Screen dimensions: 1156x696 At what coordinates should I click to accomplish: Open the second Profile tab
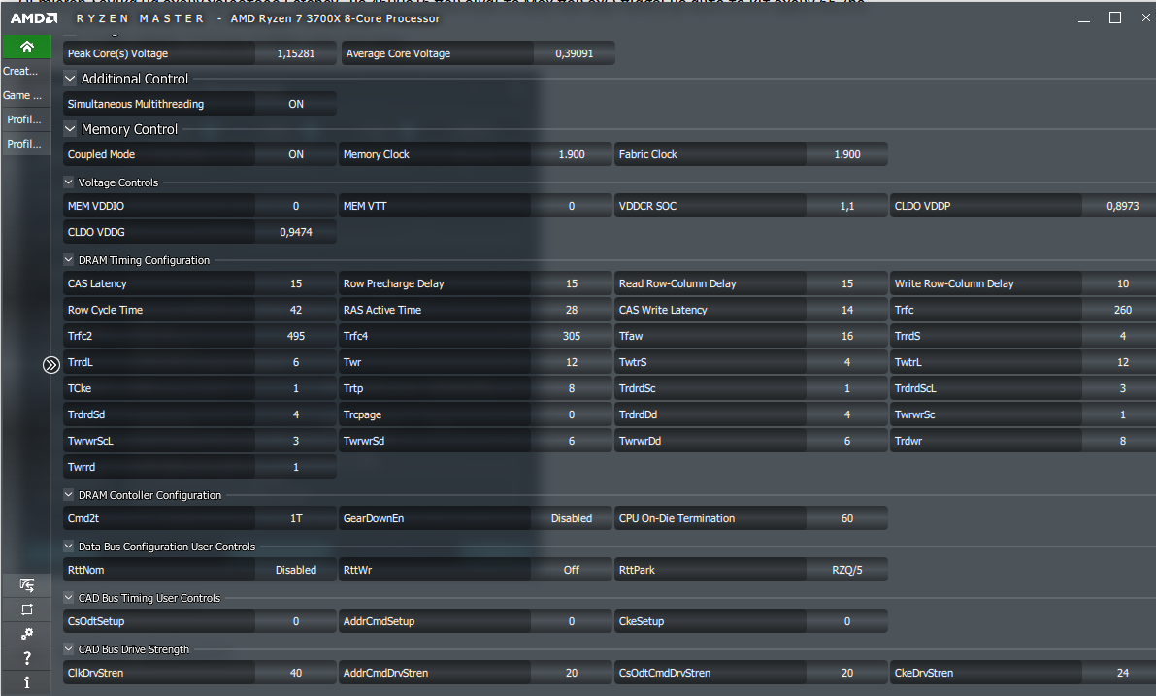(x=25, y=144)
